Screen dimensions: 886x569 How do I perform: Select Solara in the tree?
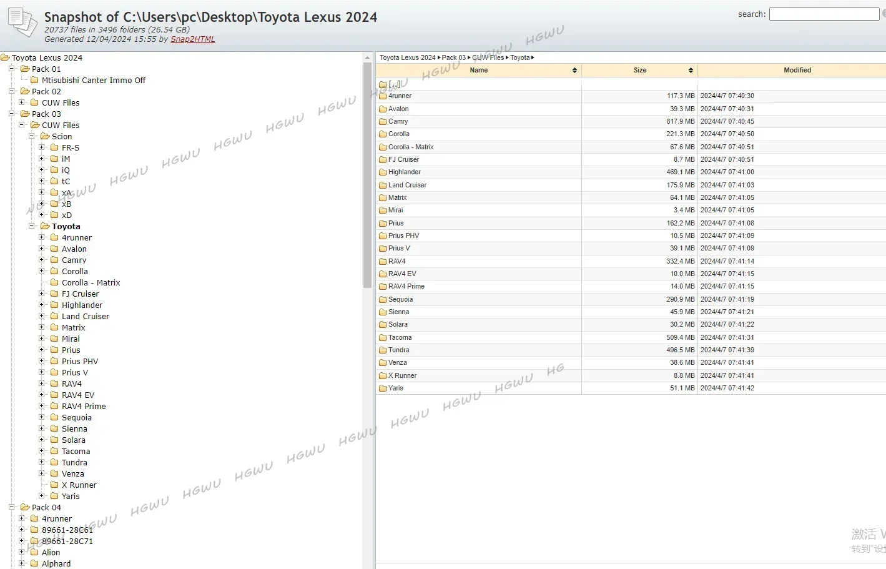click(x=74, y=440)
